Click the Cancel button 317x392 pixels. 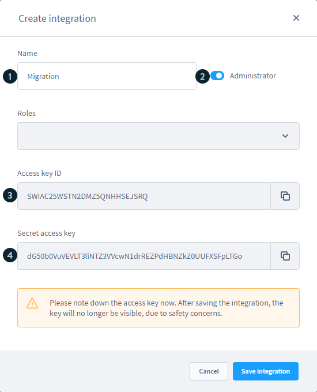(x=209, y=371)
